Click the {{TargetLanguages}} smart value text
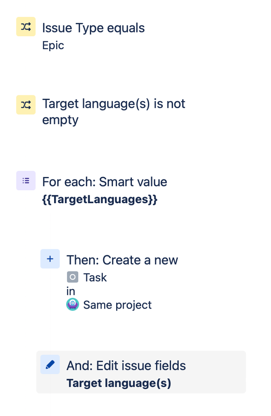Viewport: 271px width, 416px height. tap(100, 199)
